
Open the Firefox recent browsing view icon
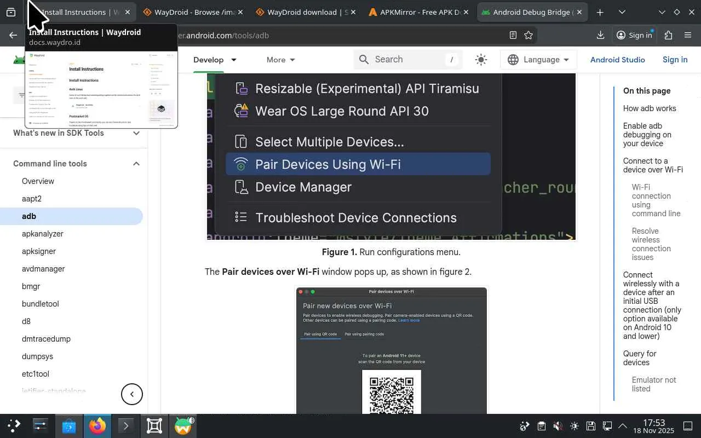[x=11, y=12]
